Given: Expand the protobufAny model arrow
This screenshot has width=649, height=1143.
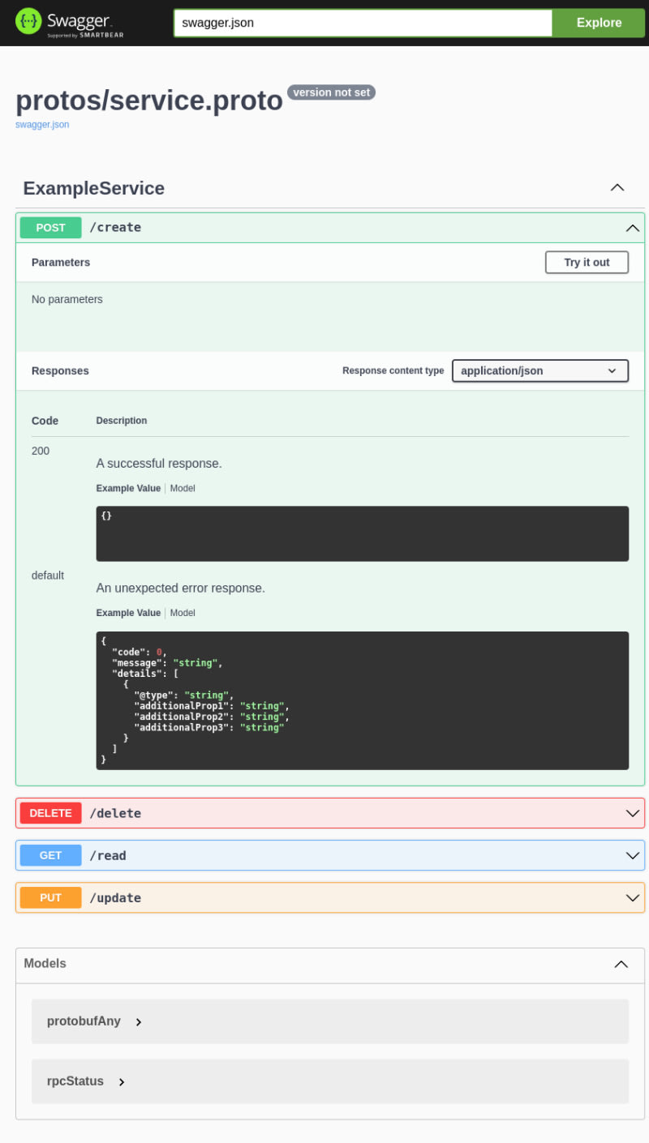Looking at the screenshot, I should [x=139, y=1022].
